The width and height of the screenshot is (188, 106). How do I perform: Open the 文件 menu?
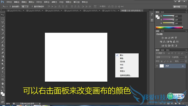tap(9, 2)
